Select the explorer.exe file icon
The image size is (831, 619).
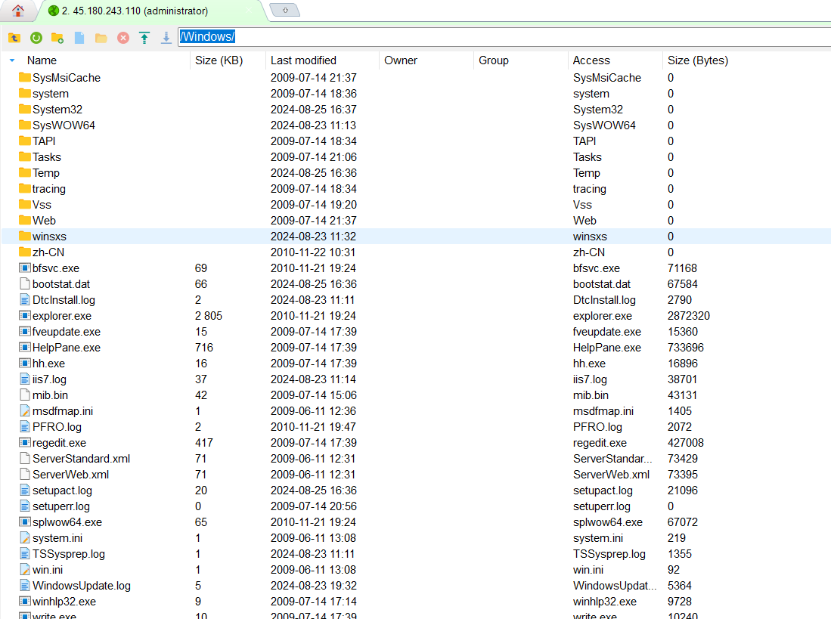click(x=24, y=316)
